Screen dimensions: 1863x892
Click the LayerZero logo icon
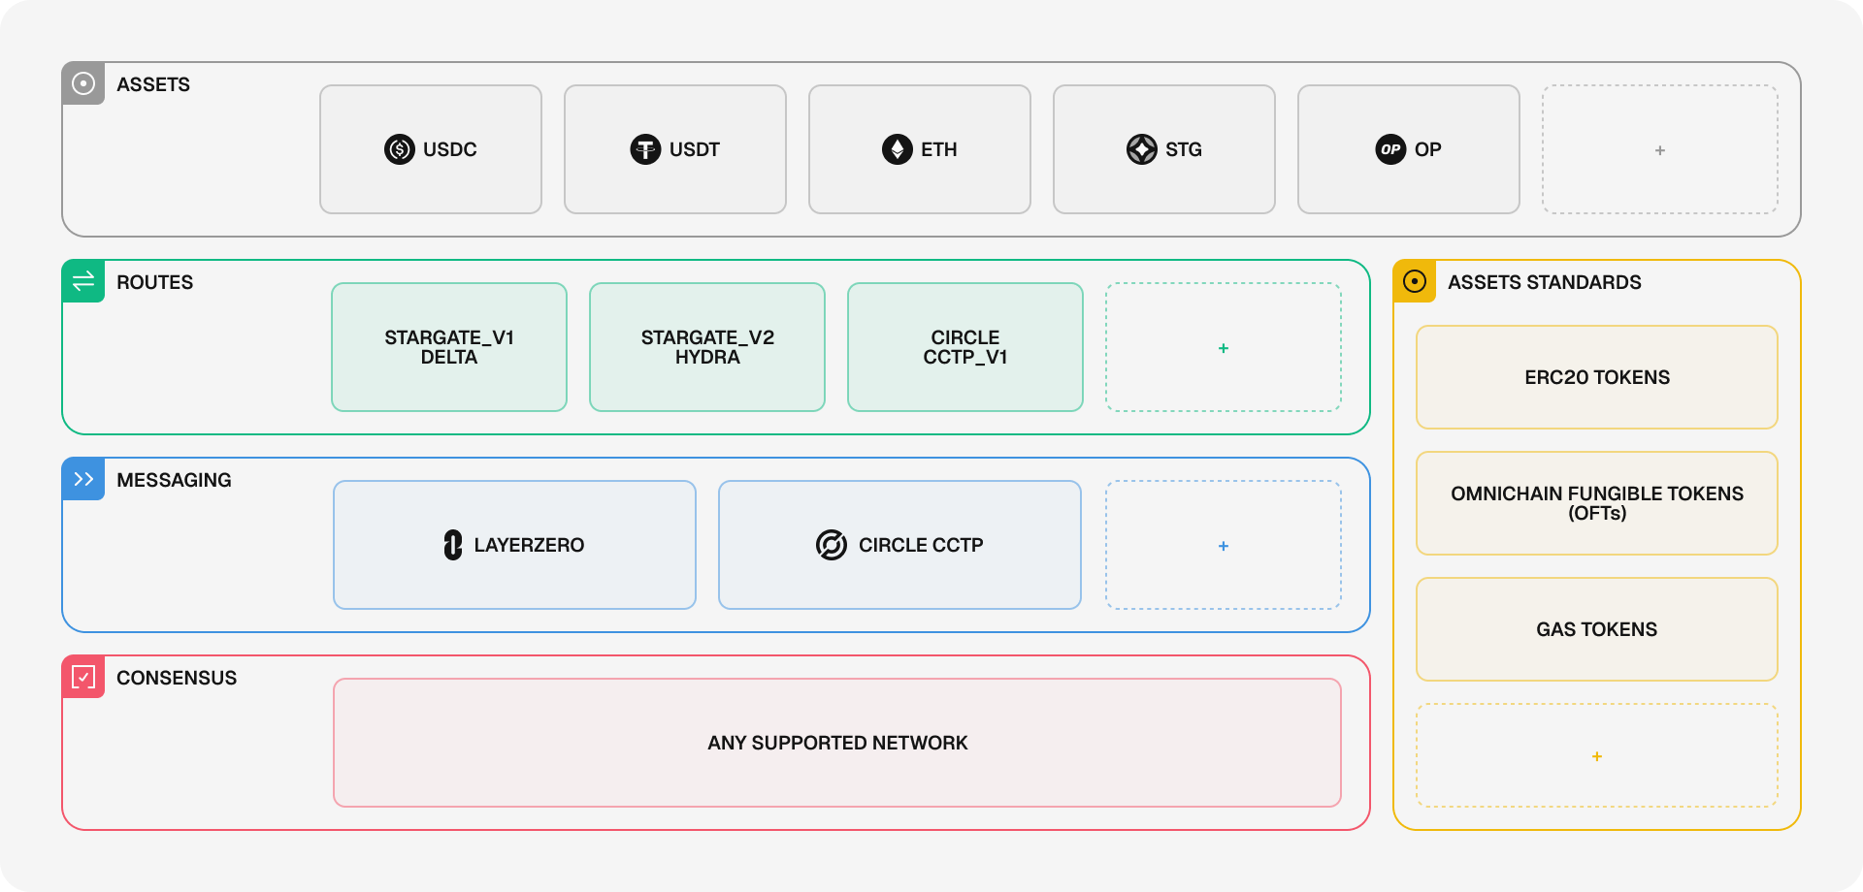coord(452,545)
